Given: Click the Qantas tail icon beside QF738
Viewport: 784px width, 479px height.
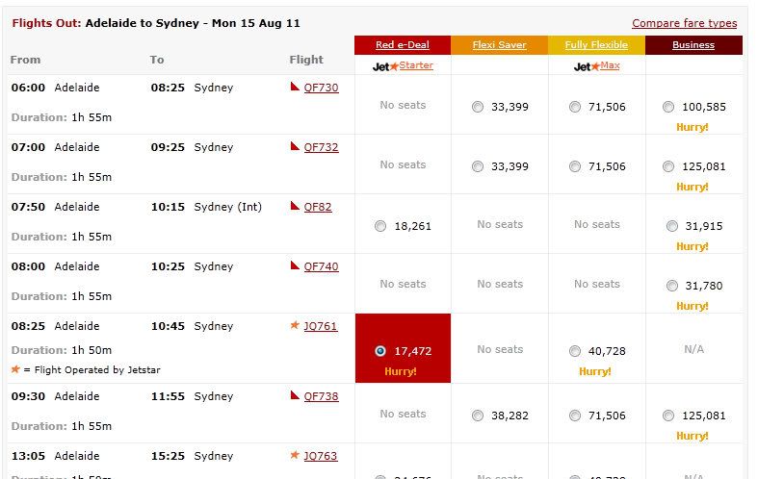Looking at the screenshot, I should pos(295,395).
